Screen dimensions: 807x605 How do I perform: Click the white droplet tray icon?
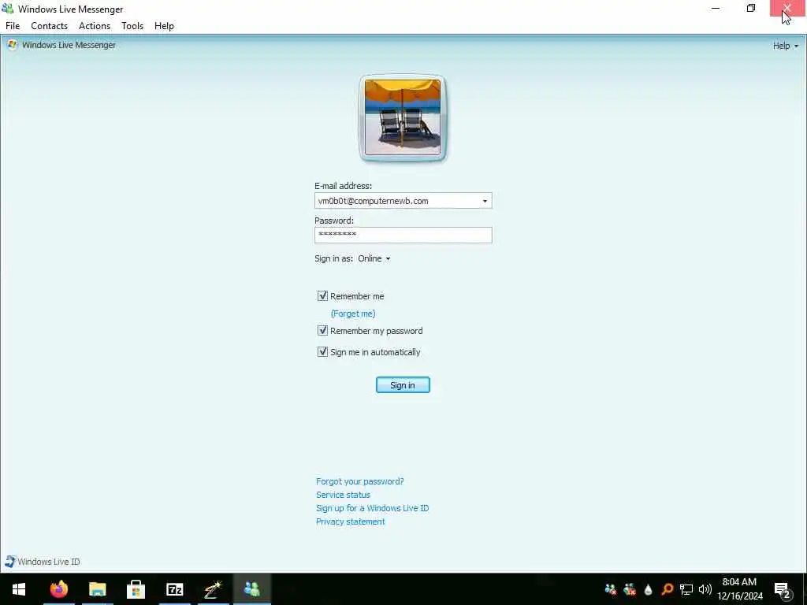[x=648, y=589]
